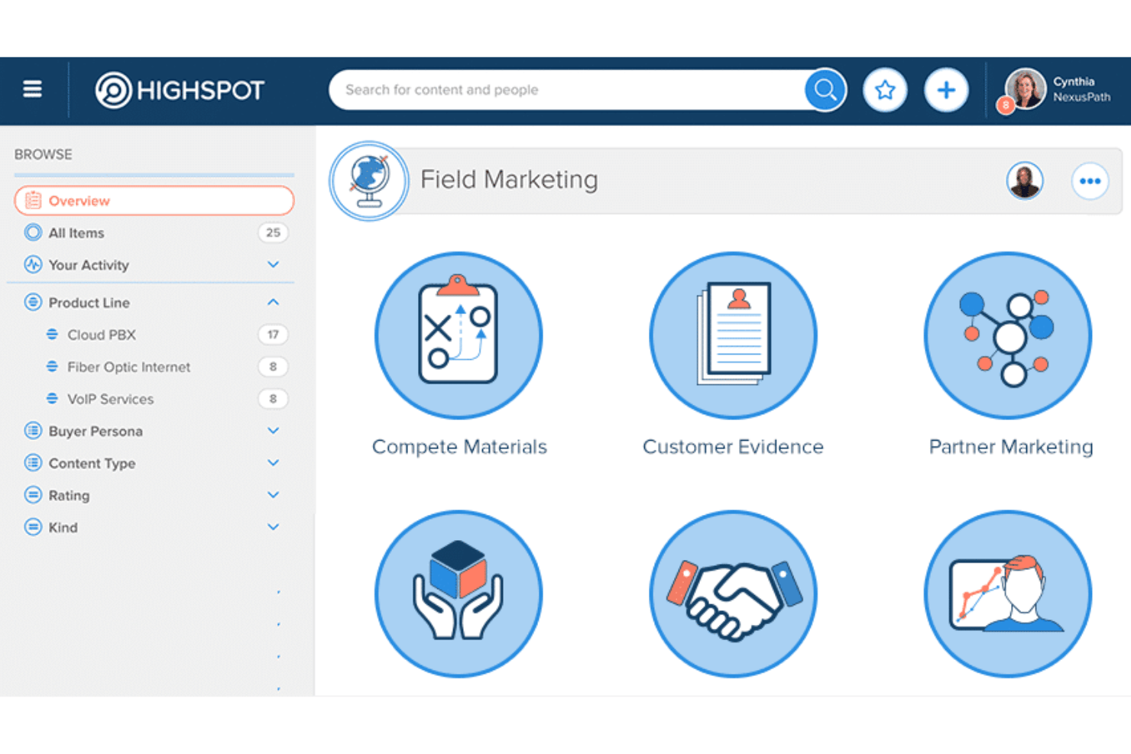Click the Content Type label

(92, 463)
